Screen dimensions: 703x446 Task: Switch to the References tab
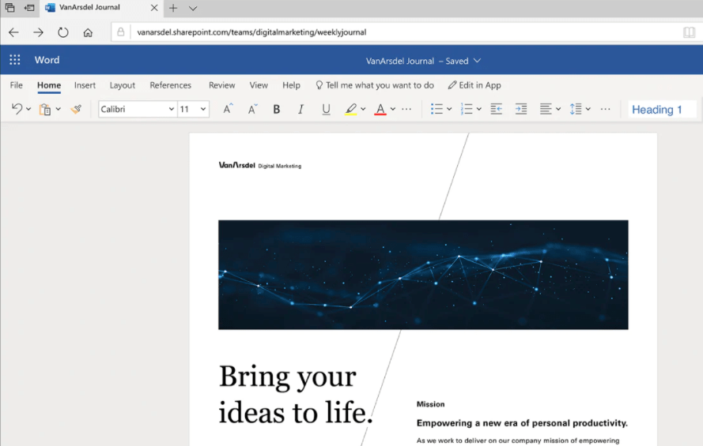[x=170, y=85]
